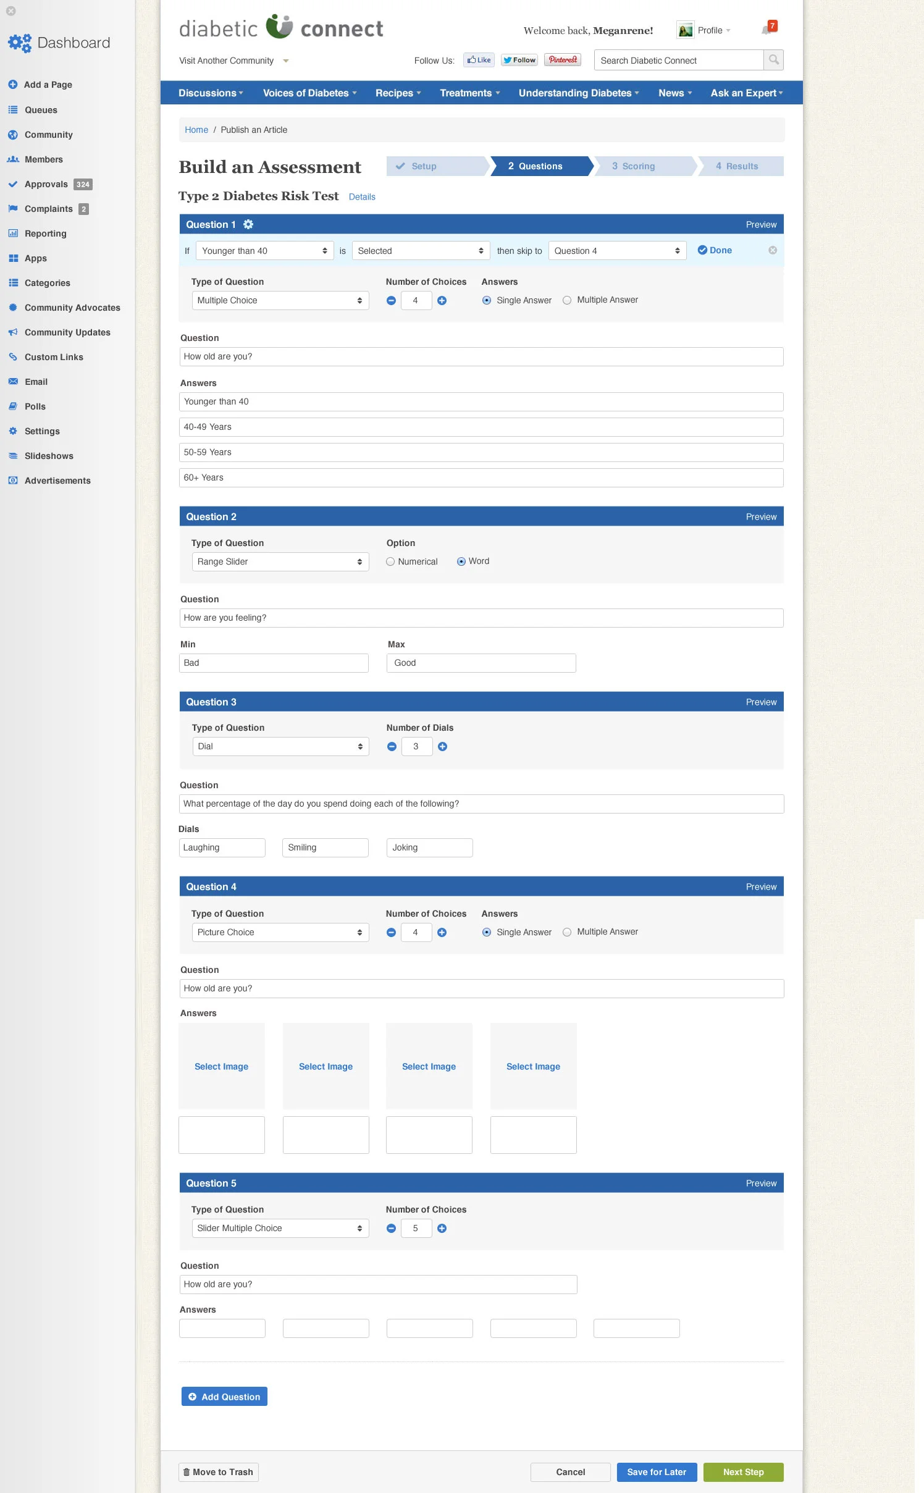Select Multiple Answer for Question 4

[567, 933]
